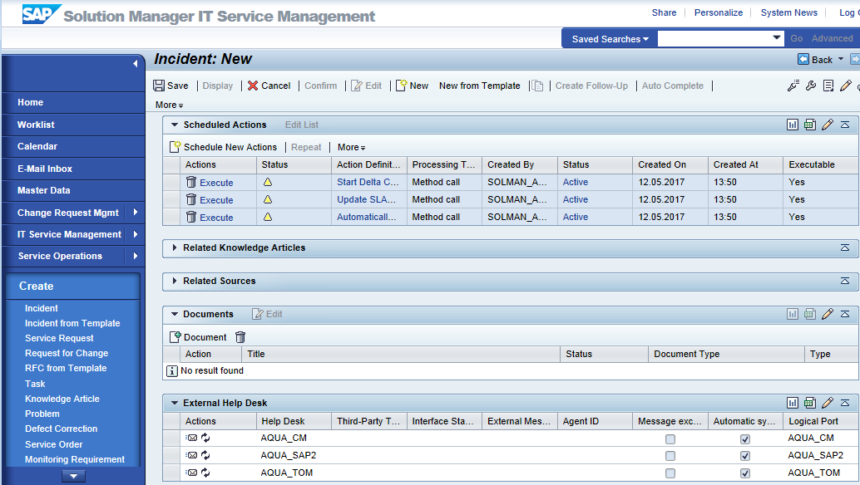Click the Saved Searches input field
This screenshot has width=860, height=485.
click(714, 39)
